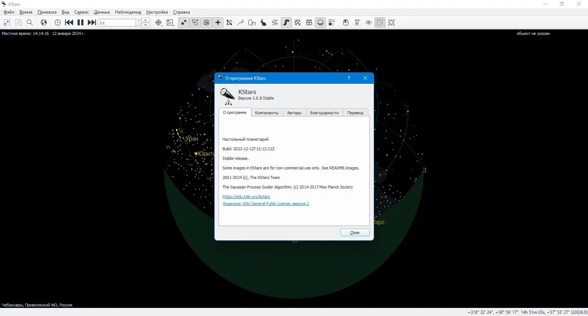Open the Ekos observatory dome icon
588x316 pixels.
click(346, 22)
